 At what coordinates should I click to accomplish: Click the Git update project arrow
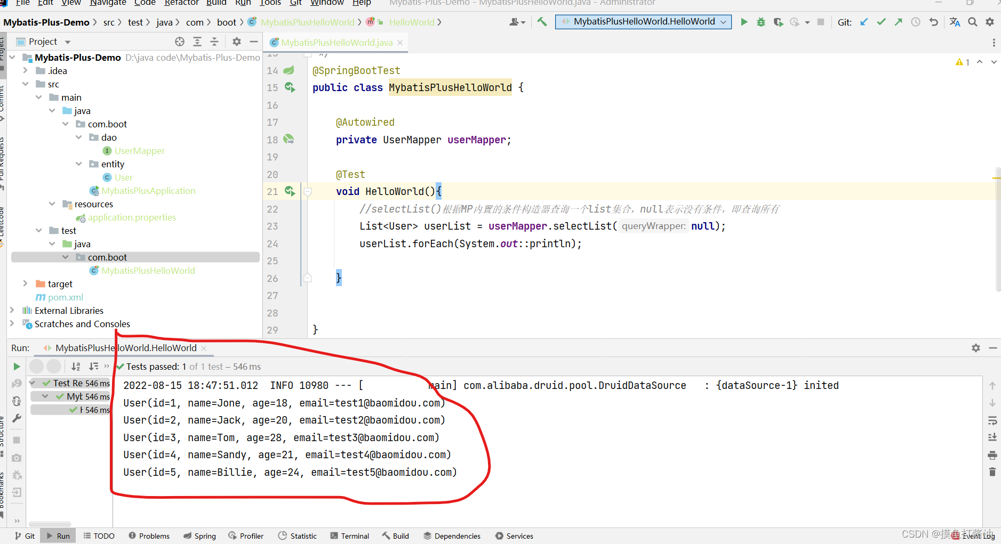point(864,22)
